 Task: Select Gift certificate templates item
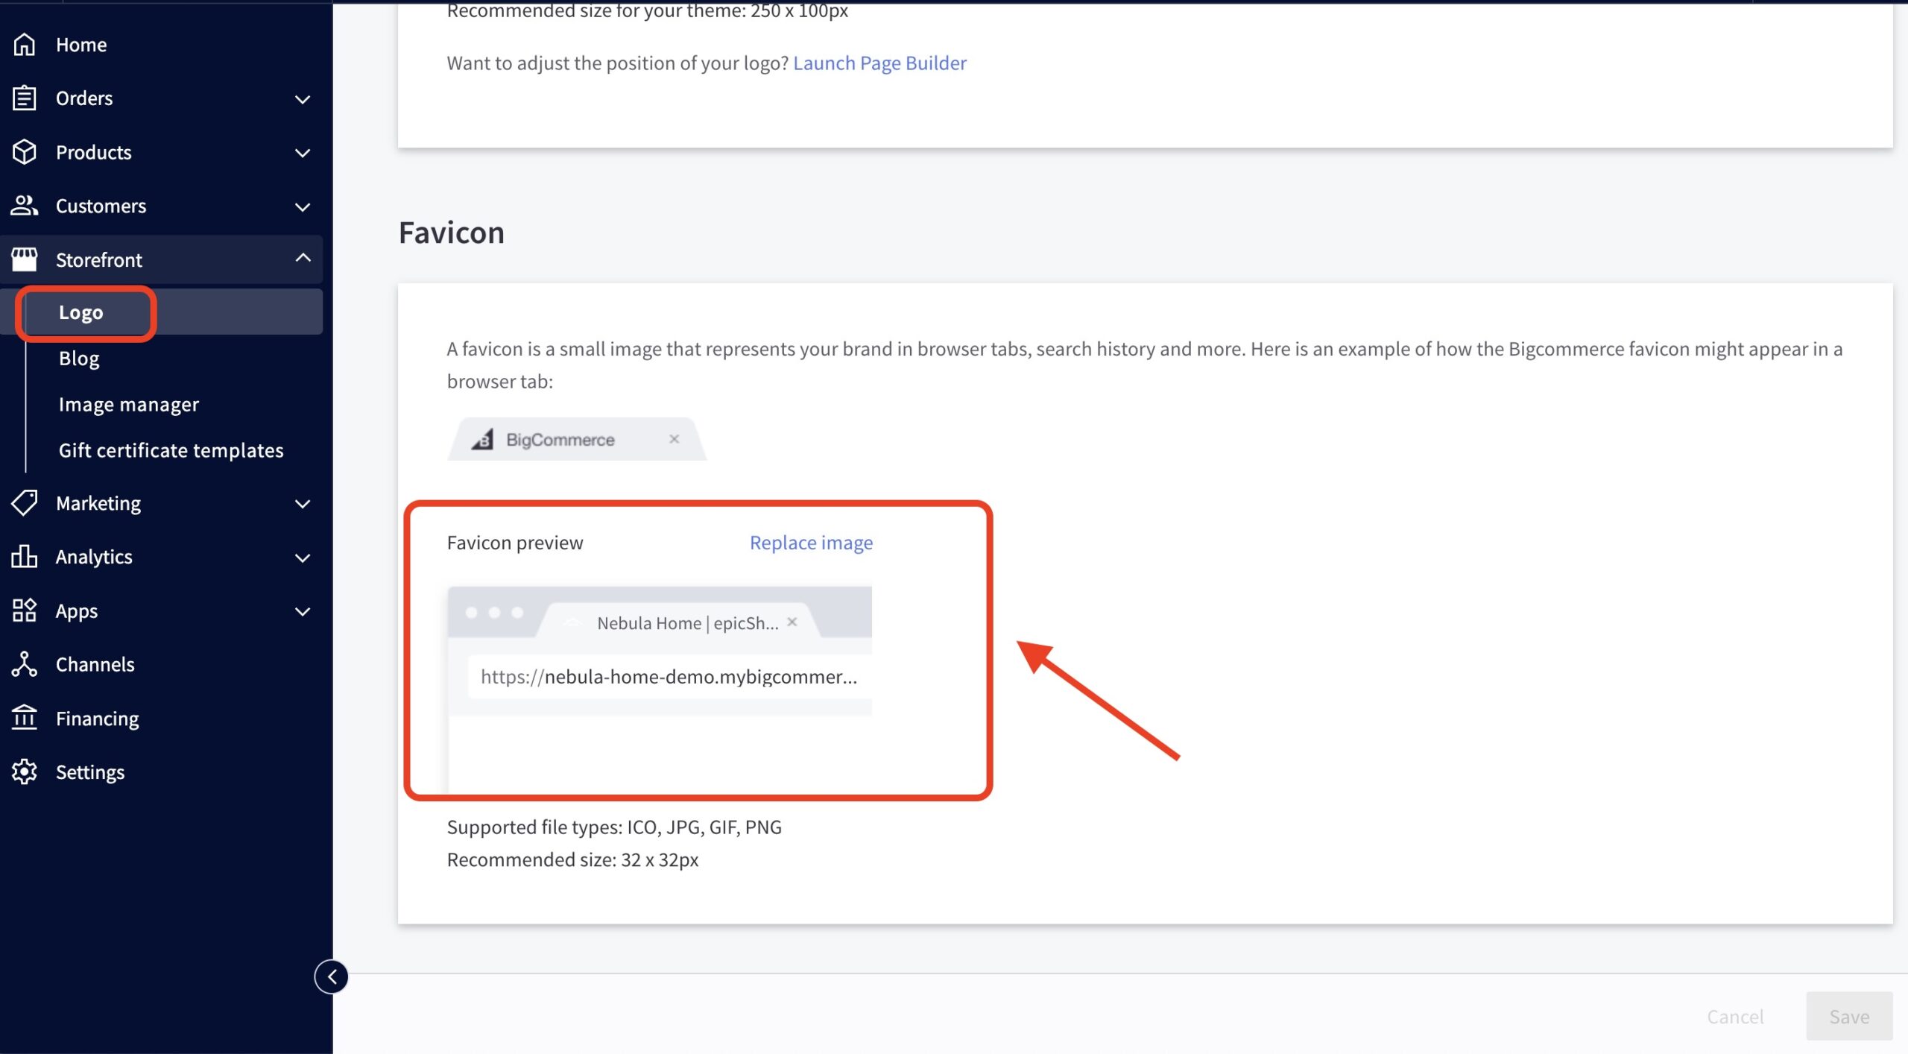coord(171,451)
